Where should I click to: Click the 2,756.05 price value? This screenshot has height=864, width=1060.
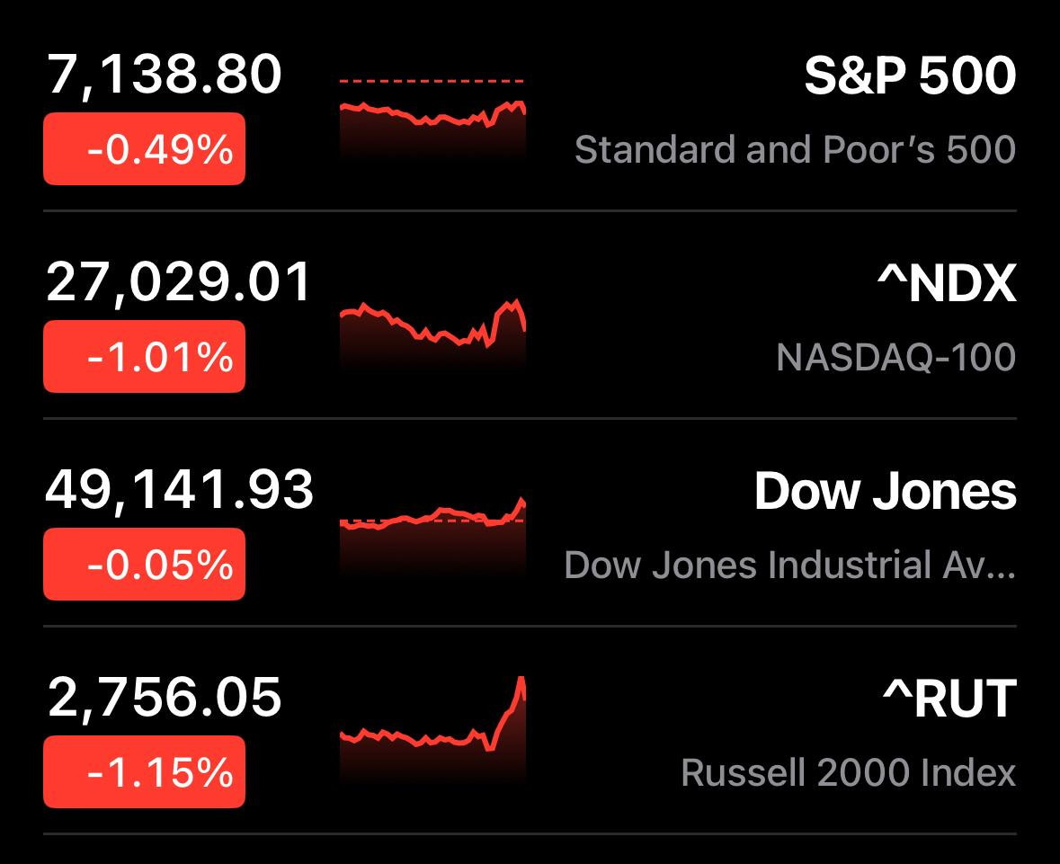coord(165,698)
